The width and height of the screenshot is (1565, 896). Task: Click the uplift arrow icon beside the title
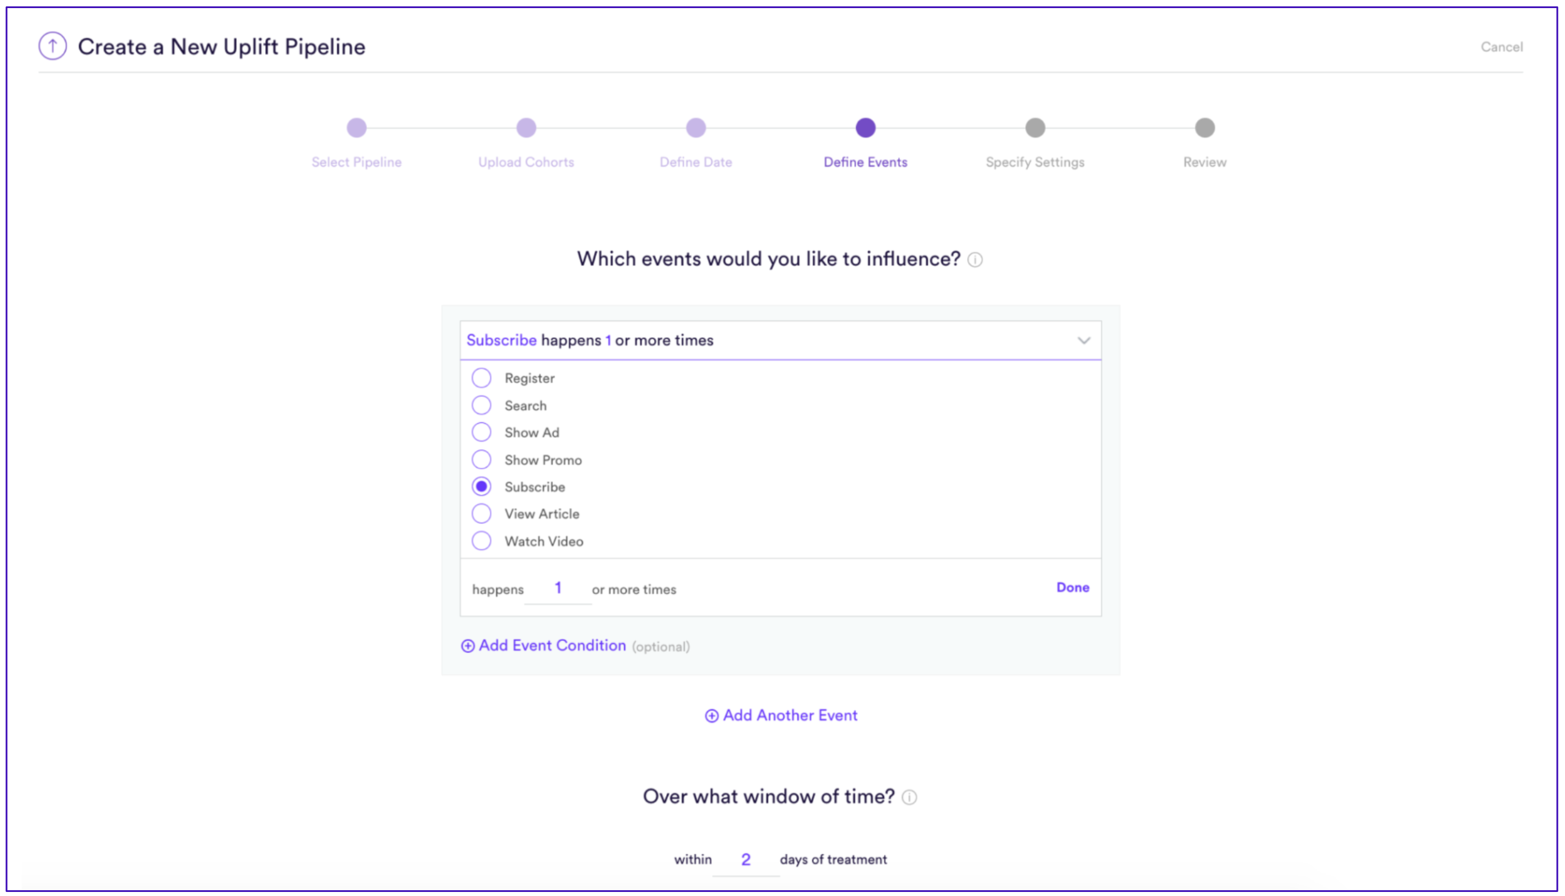(52, 46)
